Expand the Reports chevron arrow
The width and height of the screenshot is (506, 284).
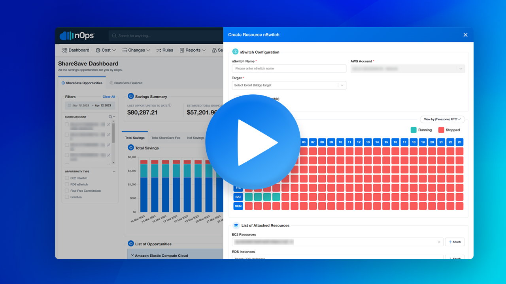204,50
